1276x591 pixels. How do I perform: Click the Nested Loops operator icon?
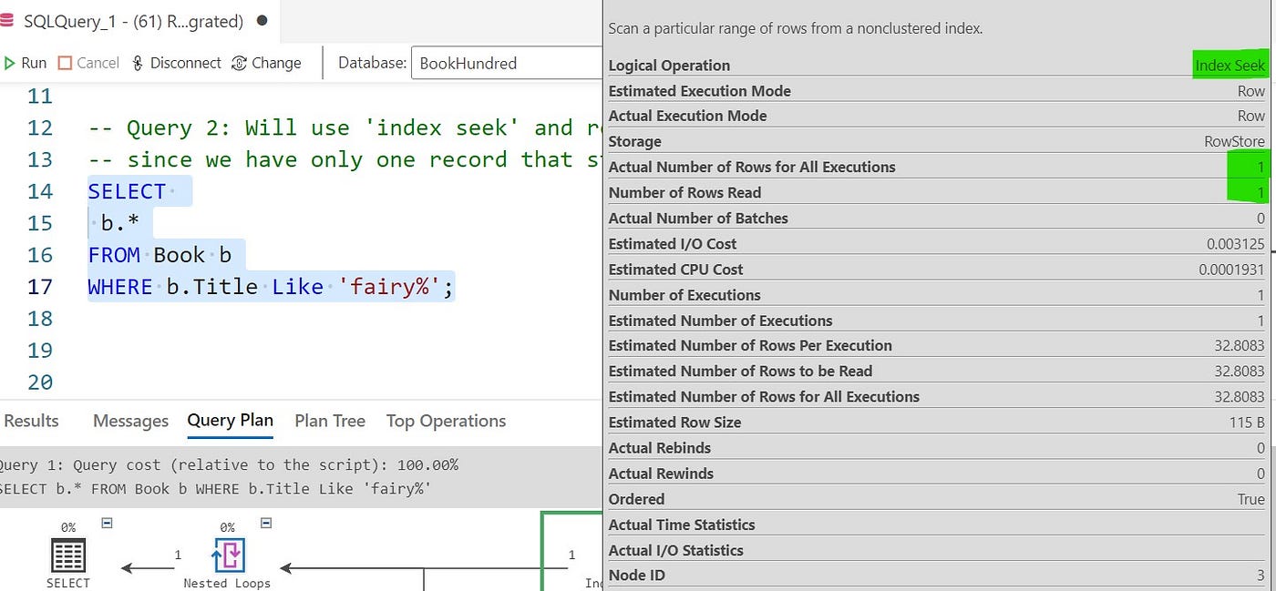[227, 555]
